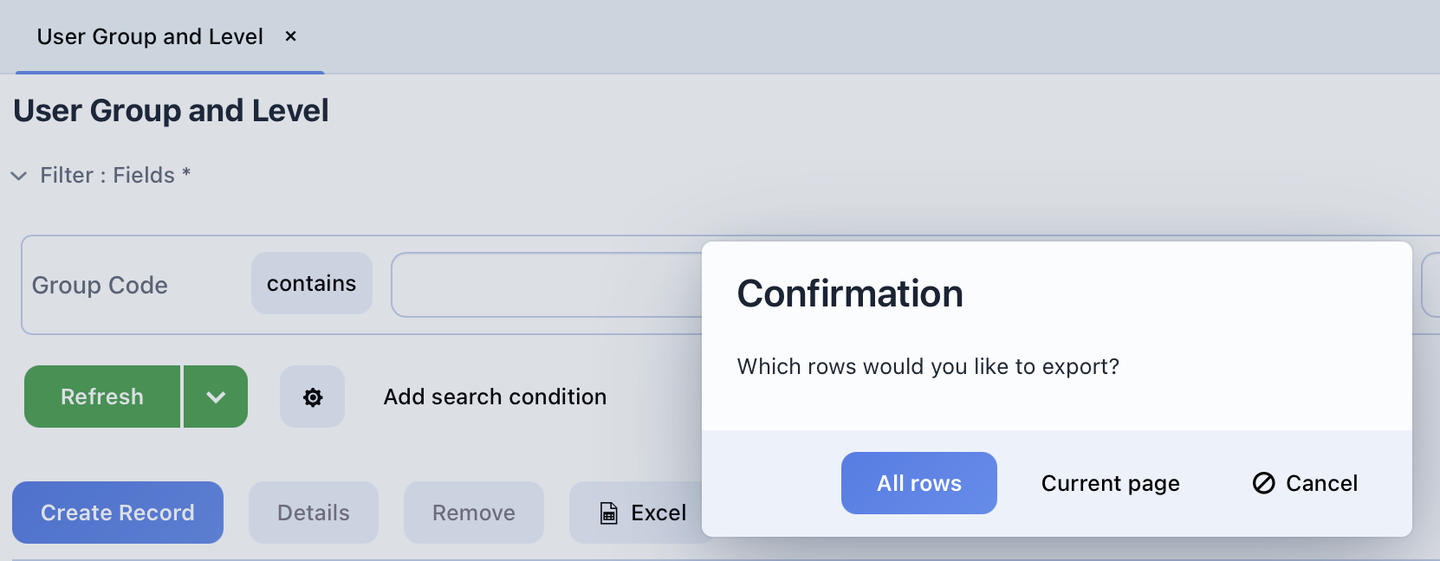Click the "Which rows" export question text

[x=927, y=366]
